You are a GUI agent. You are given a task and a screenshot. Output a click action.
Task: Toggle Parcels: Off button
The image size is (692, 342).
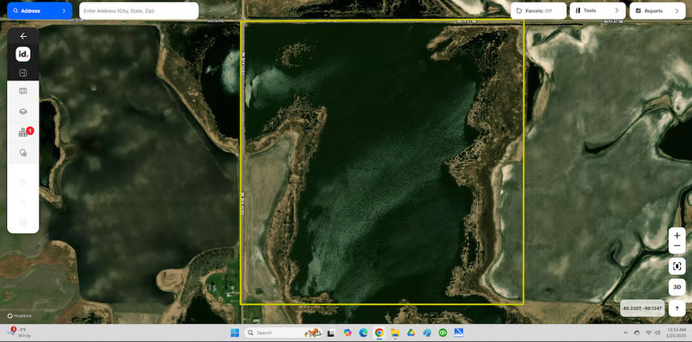[x=539, y=10]
